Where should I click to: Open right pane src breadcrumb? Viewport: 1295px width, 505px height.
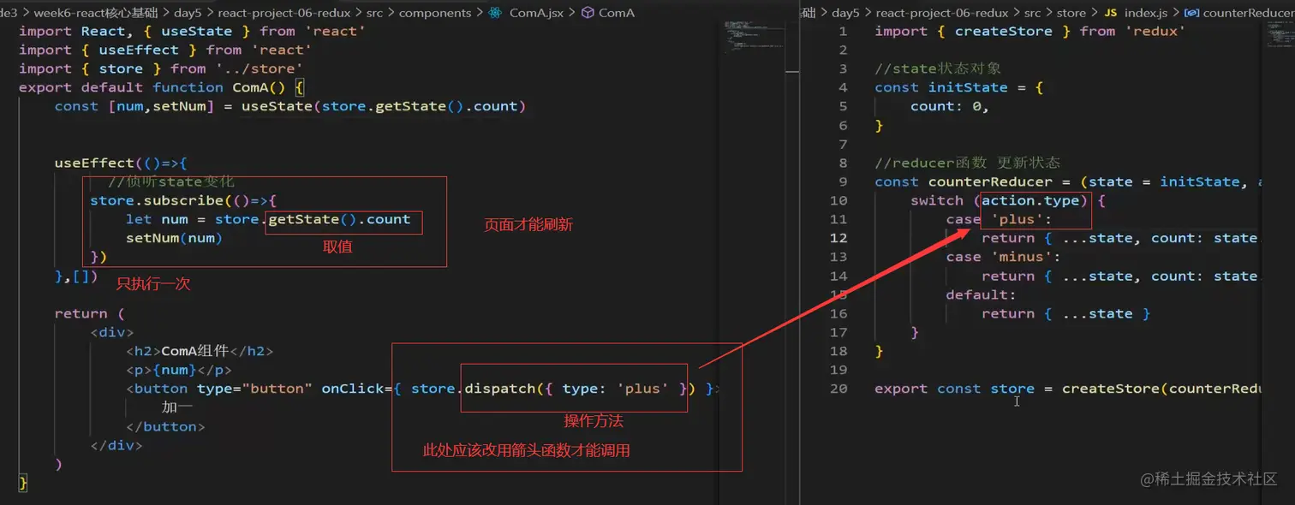click(1033, 13)
